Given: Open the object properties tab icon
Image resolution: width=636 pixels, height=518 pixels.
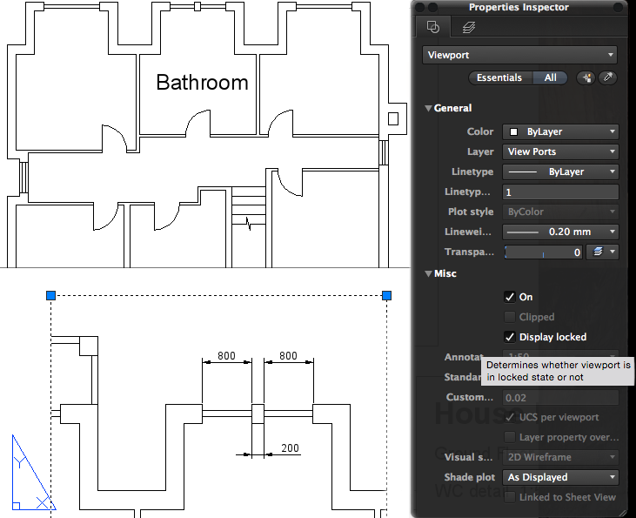Looking at the screenshot, I should tap(433, 27).
